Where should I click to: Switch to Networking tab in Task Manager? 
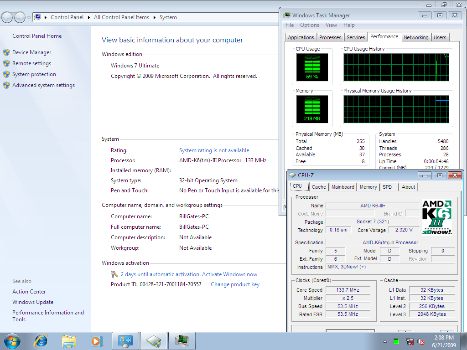pos(416,37)
